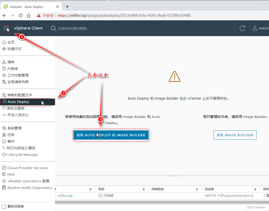Open the filter on the 详细信息 column
Viewport: 269px width, 211px height.
pos(197,189)
